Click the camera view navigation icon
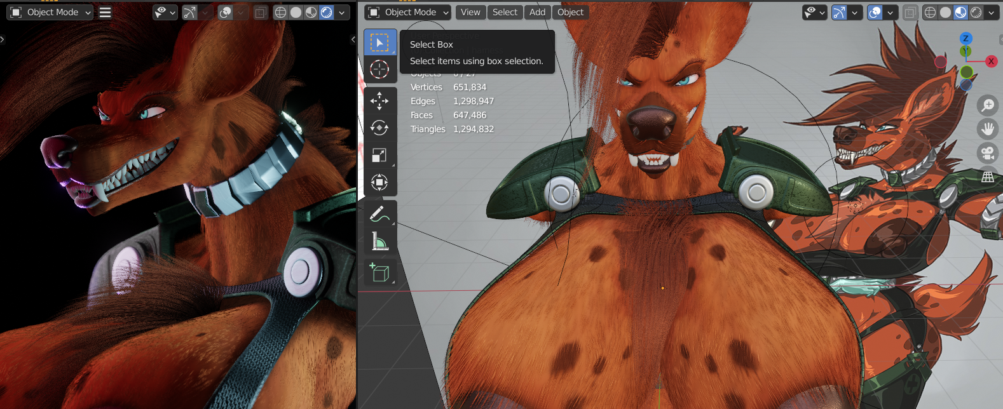Image resolution: width=1003 pixels, height=409 pixels. coord(988,153)
